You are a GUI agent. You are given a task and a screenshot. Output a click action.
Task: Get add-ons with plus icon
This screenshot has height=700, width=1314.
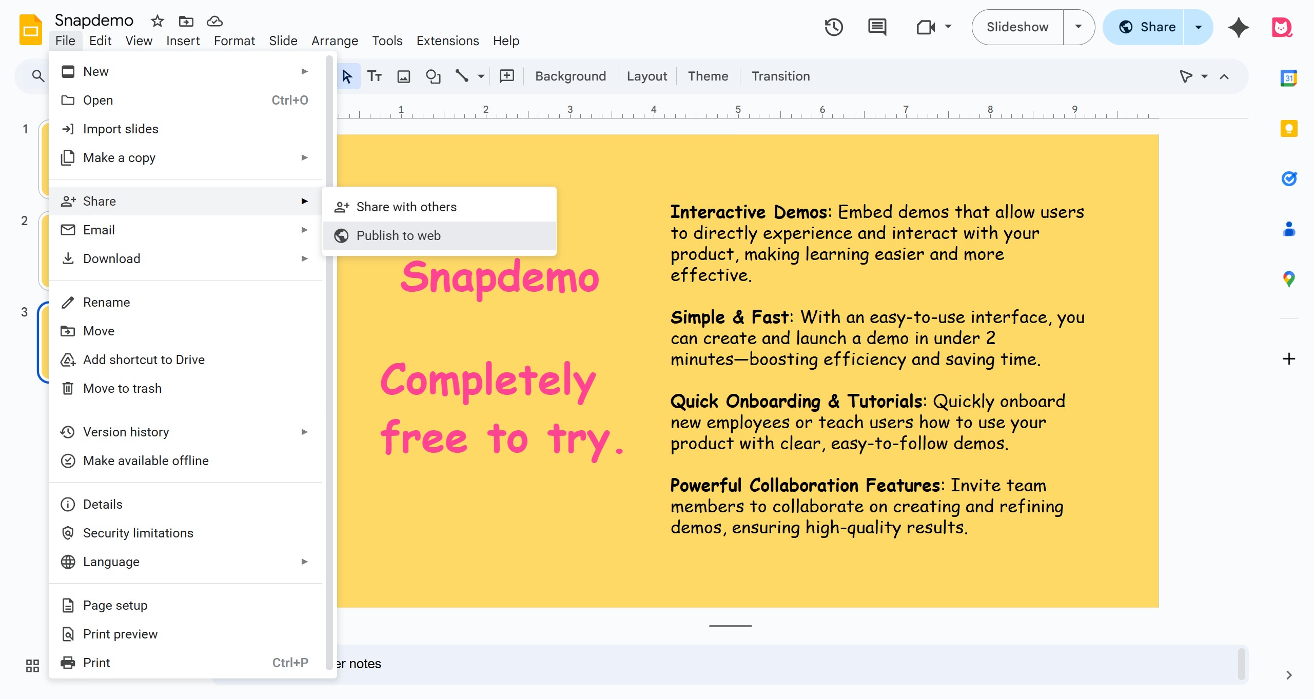pos(1289,358)
